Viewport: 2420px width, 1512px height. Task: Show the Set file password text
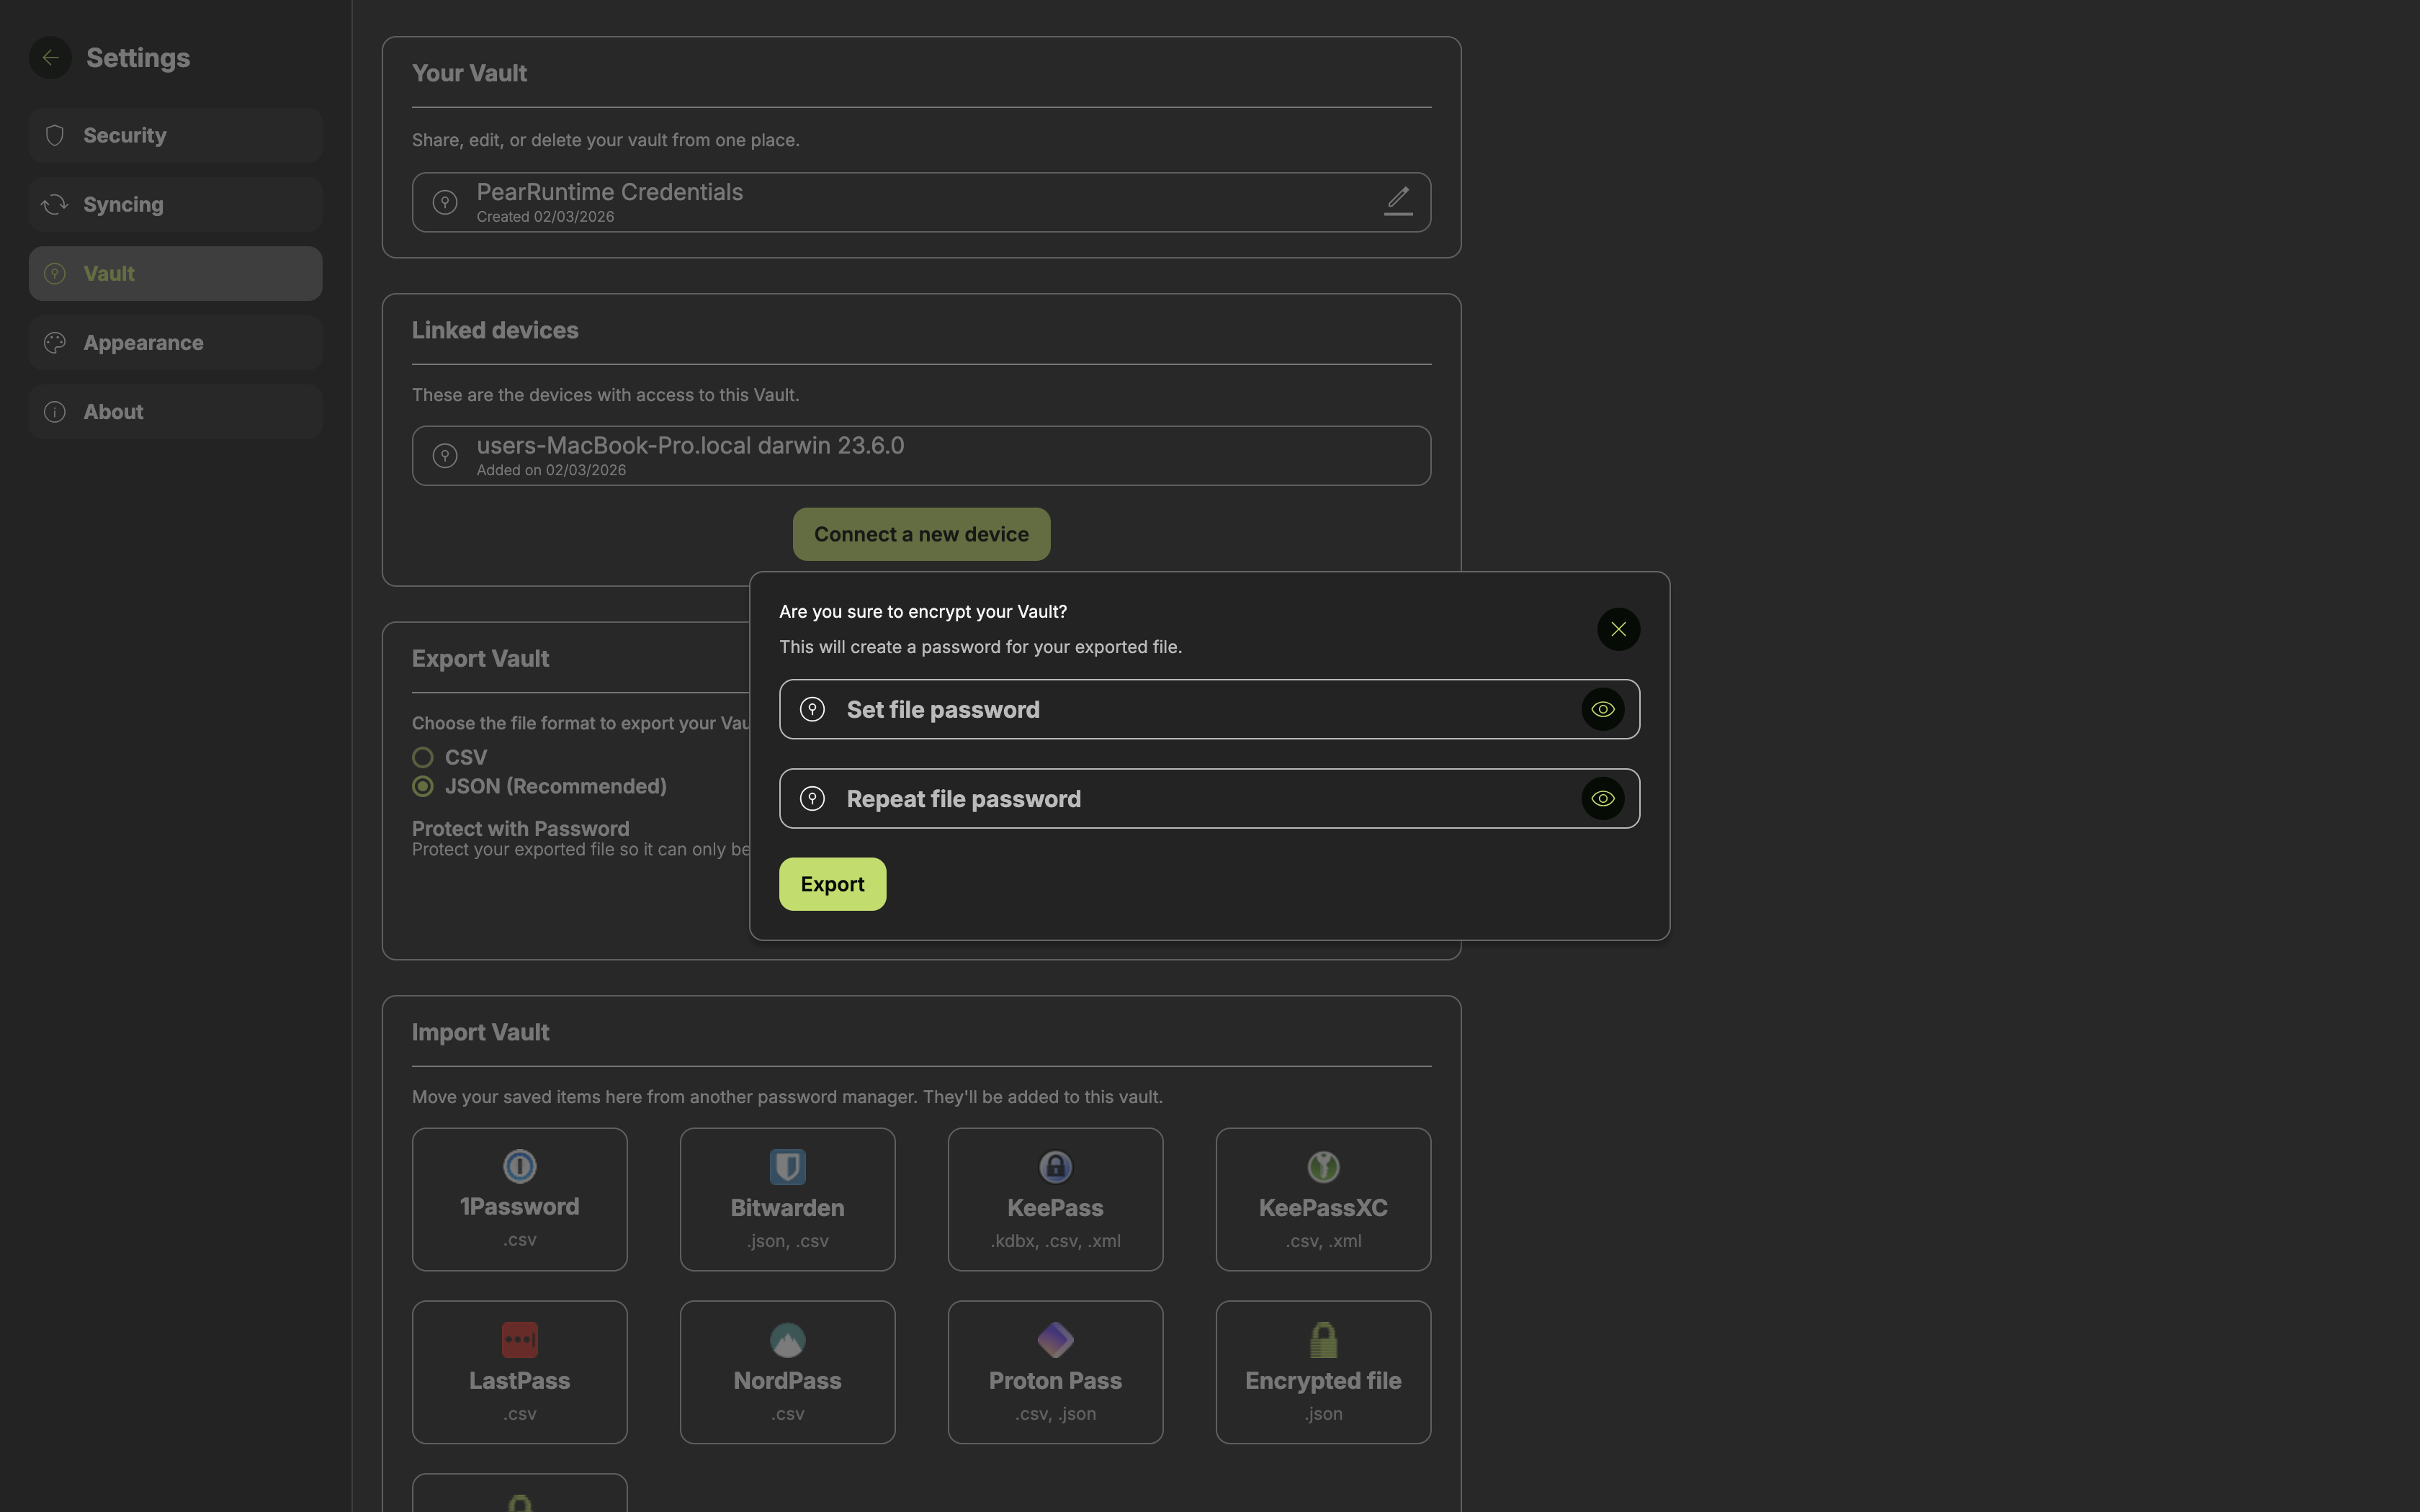[x=1602, y=709]
